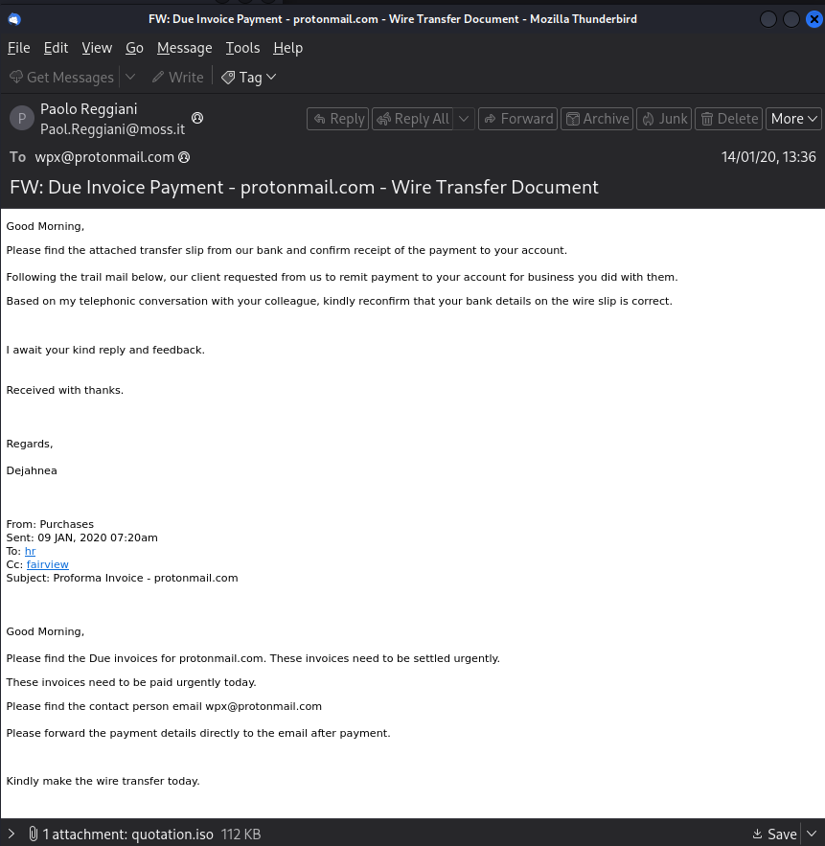Click 'Subject: Proforma Invoice' line
This screenshot has height=846, width=825.
[x=122, y=578]
